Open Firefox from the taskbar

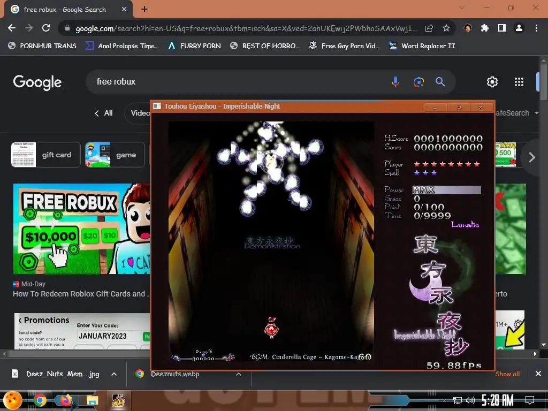[65, 400]
